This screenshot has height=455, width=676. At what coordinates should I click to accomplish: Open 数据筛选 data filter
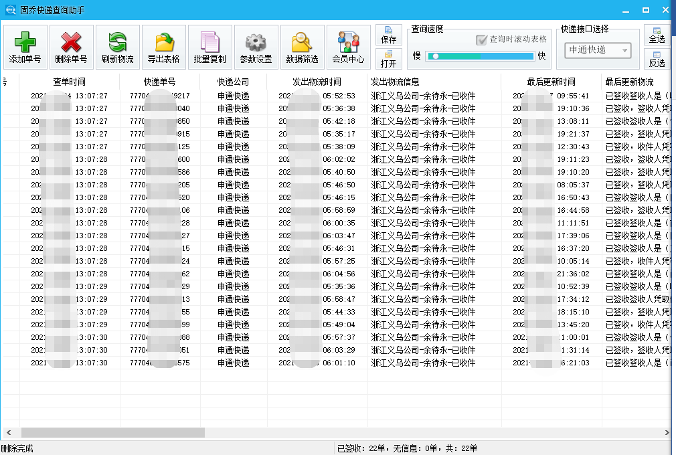303,47
